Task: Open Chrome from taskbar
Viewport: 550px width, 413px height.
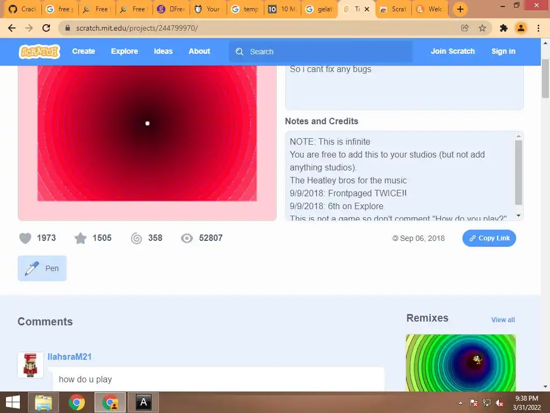Action: [76, 402]
